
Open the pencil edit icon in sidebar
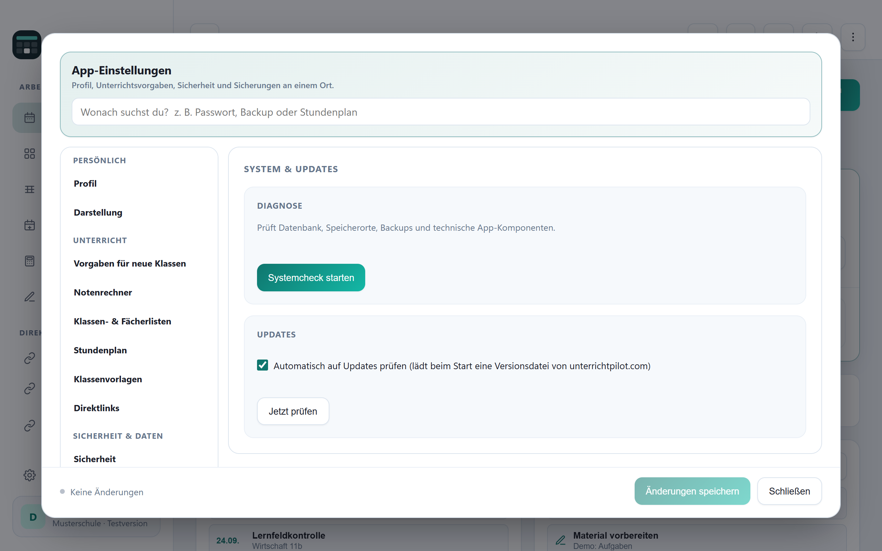tap(30, 297)
